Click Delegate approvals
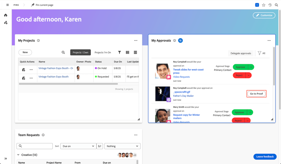 (241, 53)
